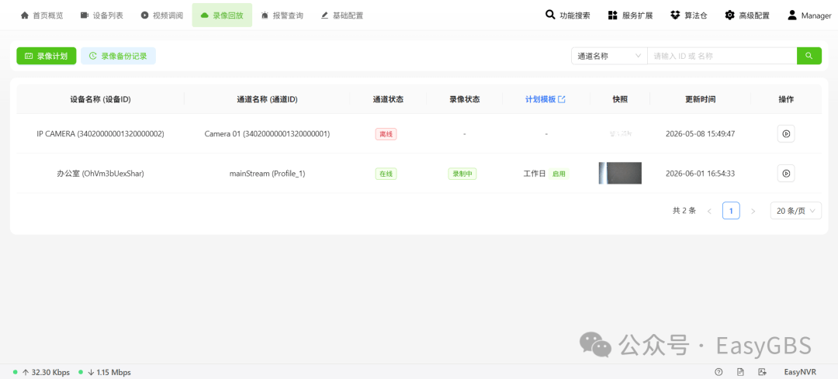Click the document icon in status bar
The height and width of the screenshot is (379, 838).
[740, 372]
